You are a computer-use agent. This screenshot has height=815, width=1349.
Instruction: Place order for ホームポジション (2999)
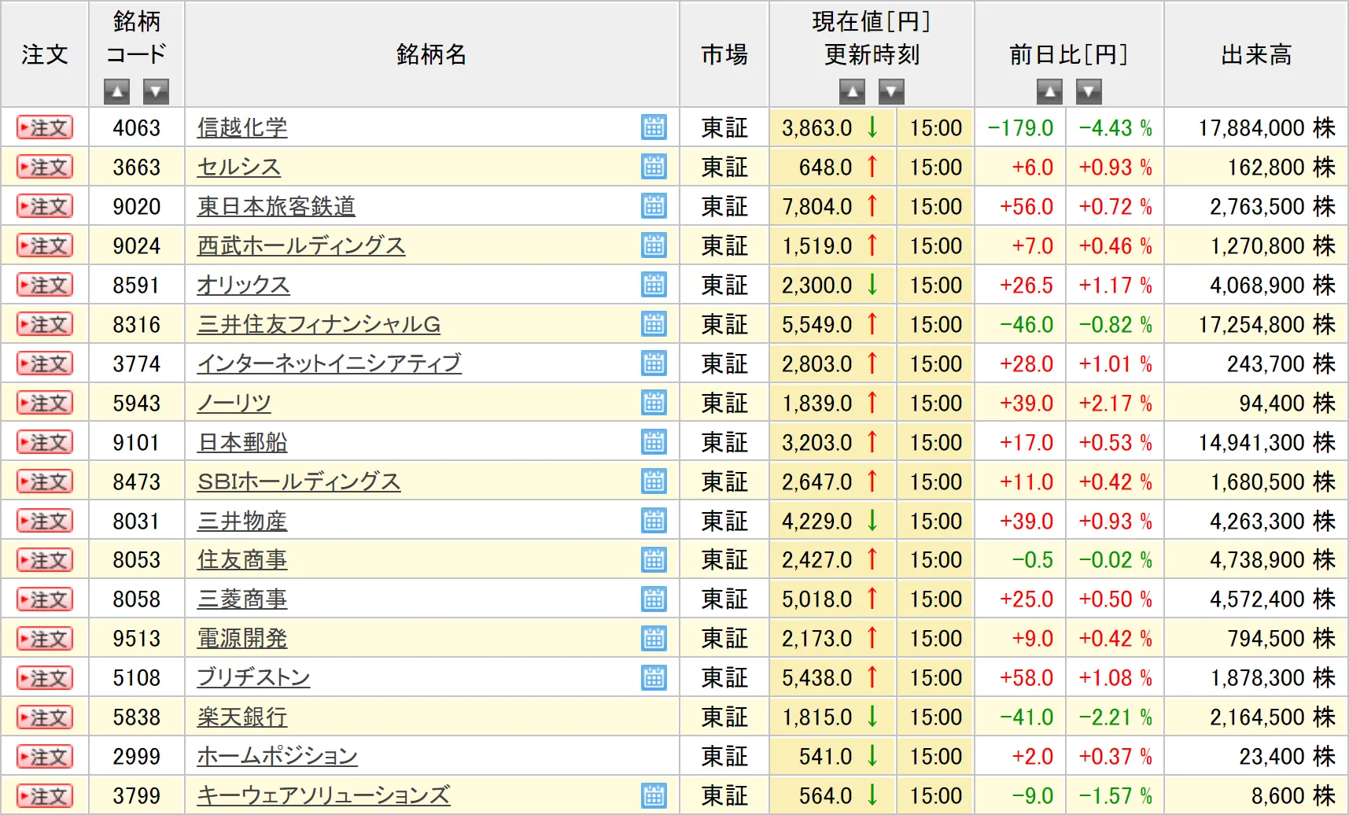pyautogui.click(x=45, y=757)
